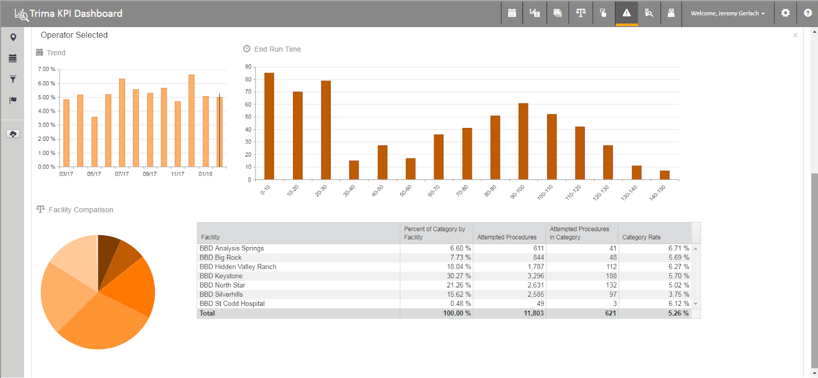Click the 140-150 bar in End Run Time
Viewport: 818px width, 378px height.
[x=665, y=175]
